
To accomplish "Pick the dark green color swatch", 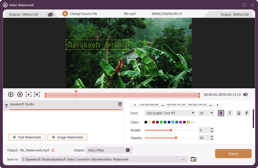I will 165,122.
